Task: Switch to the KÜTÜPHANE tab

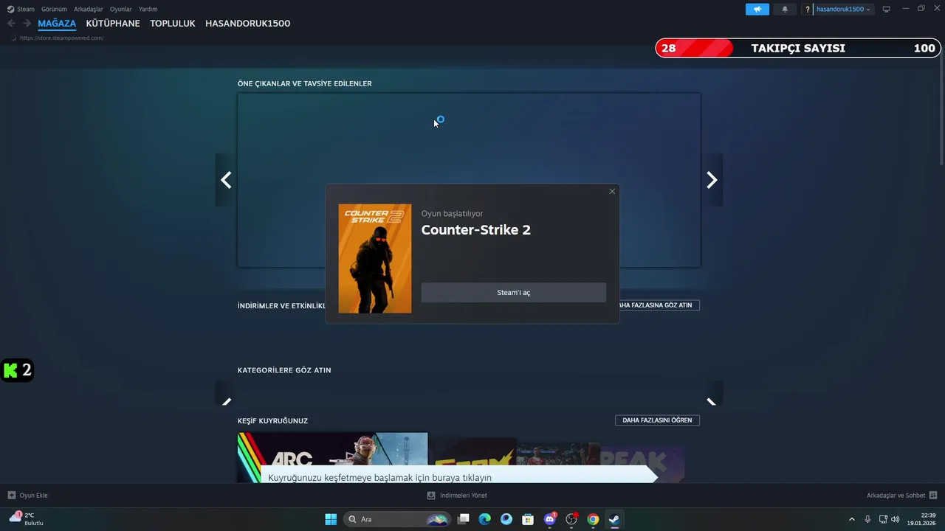Action: tap(113, 24)
